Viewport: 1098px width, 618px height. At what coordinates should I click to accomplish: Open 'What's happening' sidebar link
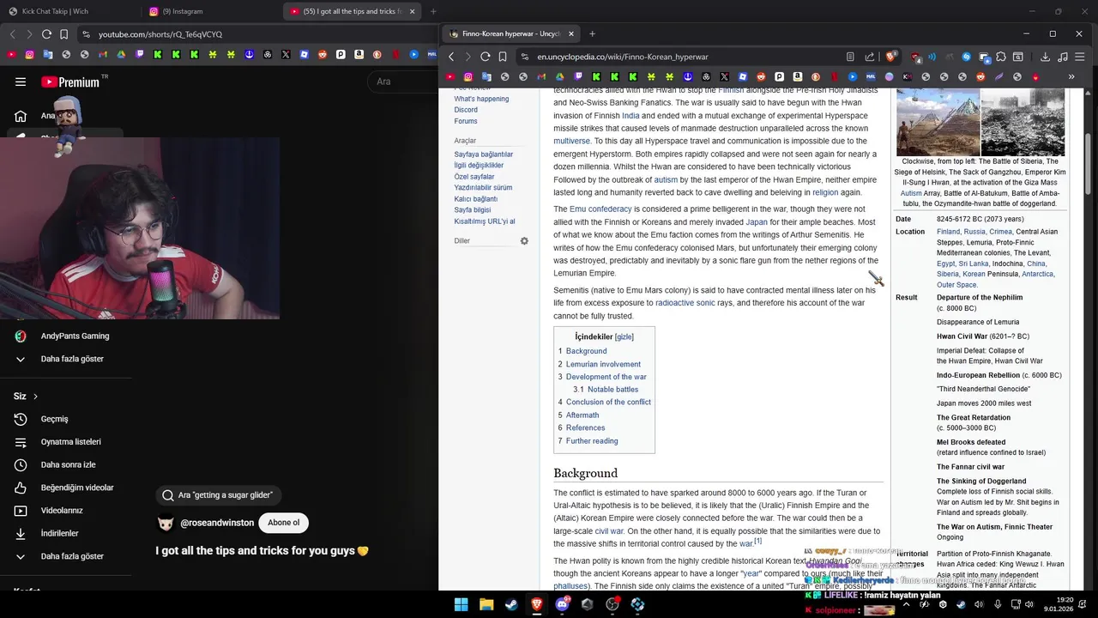point(481,99)
